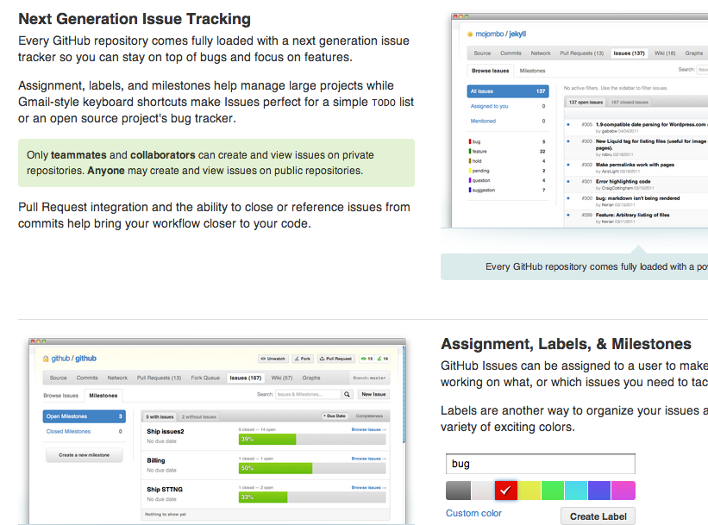Click the Create a new milestone button
The width and height of the screenshot is (708, 525).
click(x=84, y=455)
